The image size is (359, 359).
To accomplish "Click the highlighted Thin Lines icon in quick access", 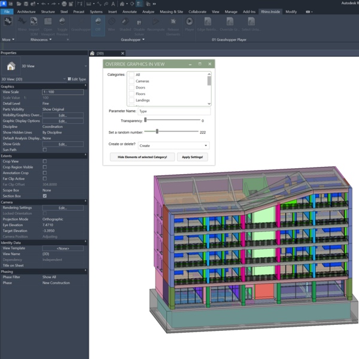I will pos(139,4).
